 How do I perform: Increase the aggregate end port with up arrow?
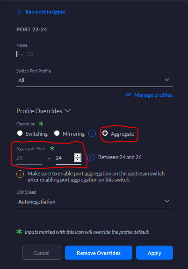pos(78,156)
